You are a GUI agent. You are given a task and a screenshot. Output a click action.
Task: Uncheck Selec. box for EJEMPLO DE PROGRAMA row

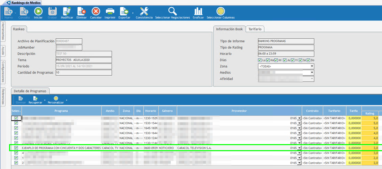[x=16, y=147]
